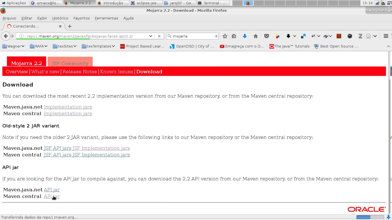392x220 pixels.
Task: Open Maven.java.net JSF API jars link
Action: (x=58, y=148)
